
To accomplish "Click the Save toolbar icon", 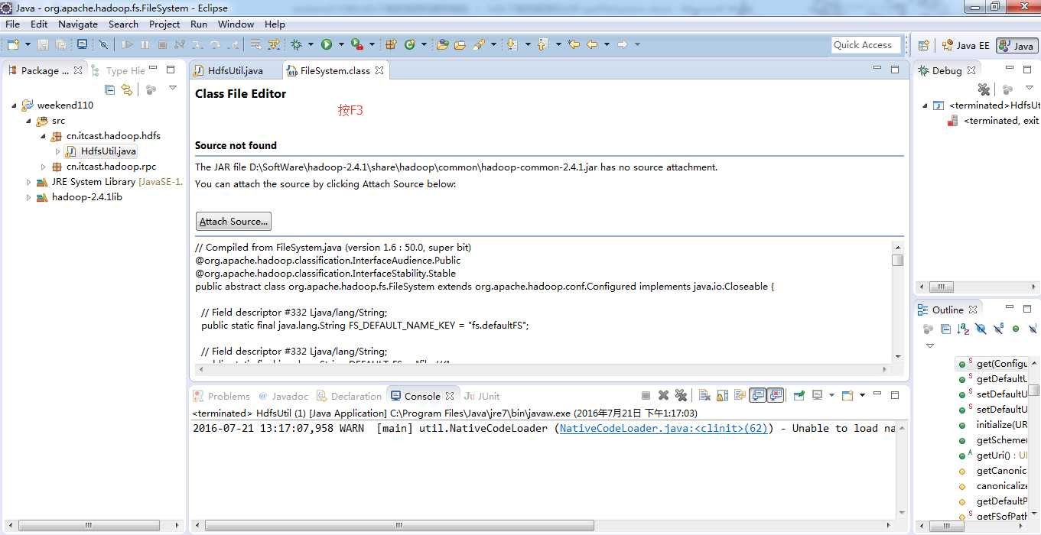I will pyautogui.click(x=43, y=44).
